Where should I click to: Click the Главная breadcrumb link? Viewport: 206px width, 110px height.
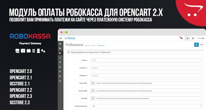point(87,45)
